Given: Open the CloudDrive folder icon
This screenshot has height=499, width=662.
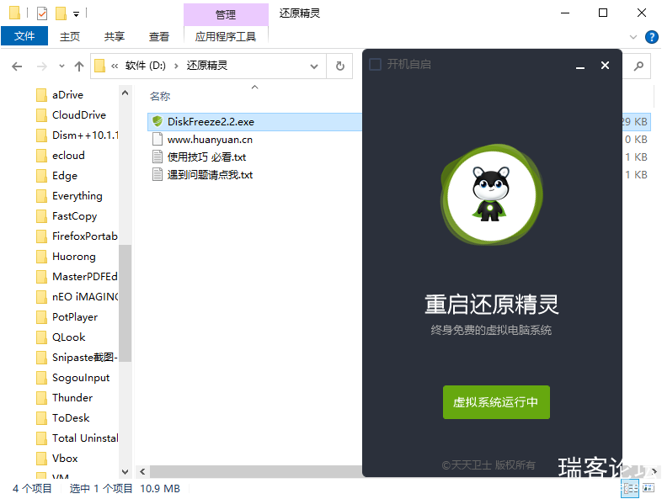Looking at the screenshot, I should tap(42, 115).
